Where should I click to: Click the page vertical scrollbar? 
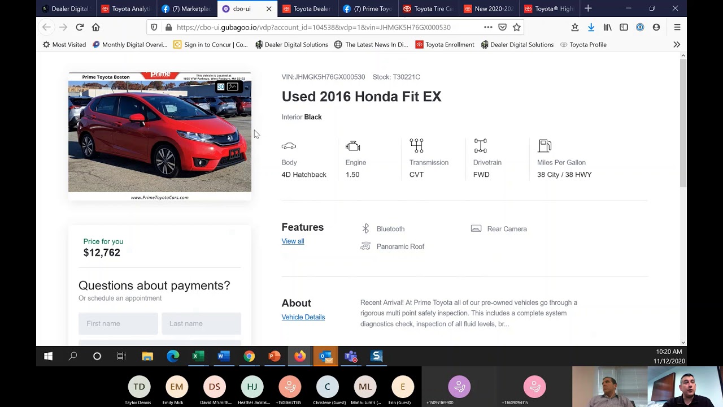click(683, 123)
